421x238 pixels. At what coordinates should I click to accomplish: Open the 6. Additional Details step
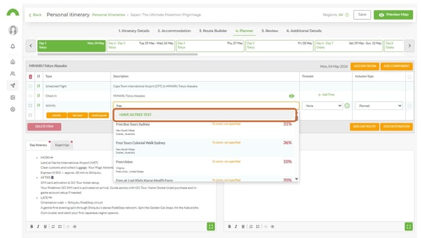click(x=304, y=31)
